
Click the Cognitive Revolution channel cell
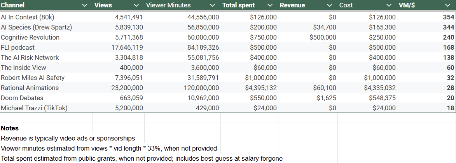(30, 37)
